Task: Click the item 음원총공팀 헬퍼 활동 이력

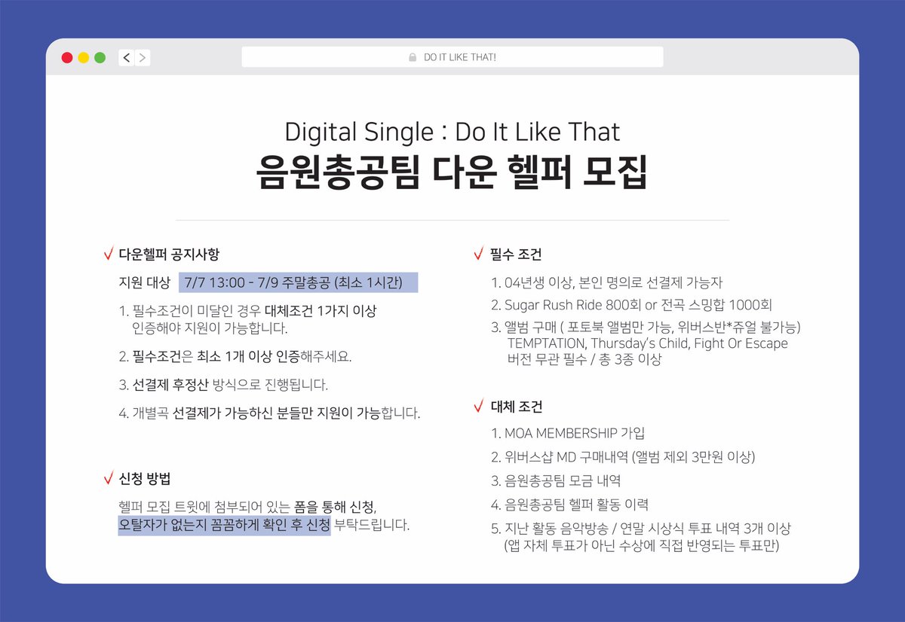Action: pyautogui.click(x=569, y=505)
